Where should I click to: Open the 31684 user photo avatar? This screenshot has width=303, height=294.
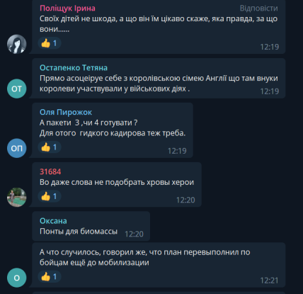pyautogui.click(x=16, y=198)
